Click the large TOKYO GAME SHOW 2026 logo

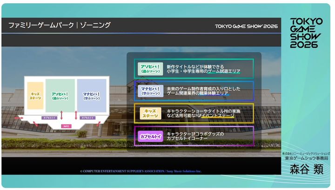[306, 33]
